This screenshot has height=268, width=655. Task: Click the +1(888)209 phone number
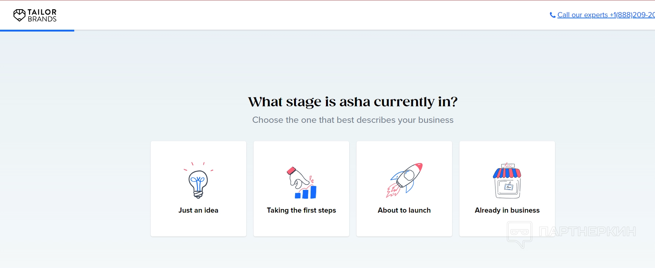[x=632, y=15]
